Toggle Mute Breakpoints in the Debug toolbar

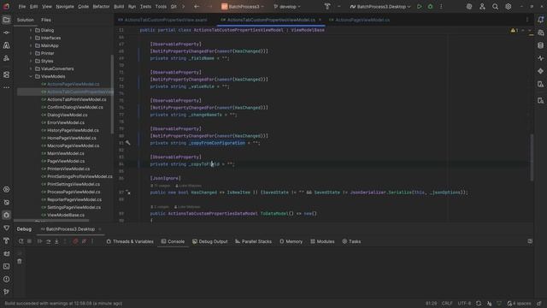coord(84,241)
